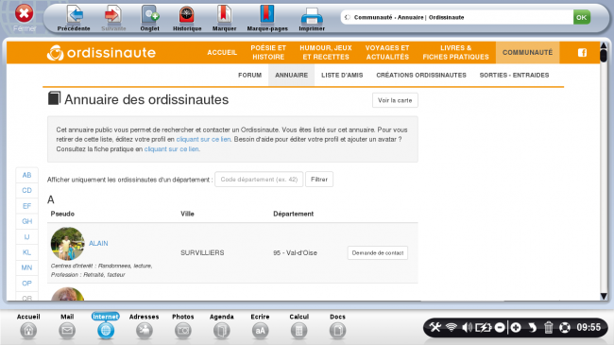Go back with the Précédente arrow
Screen dimensions: 614x345
(74, 18)
